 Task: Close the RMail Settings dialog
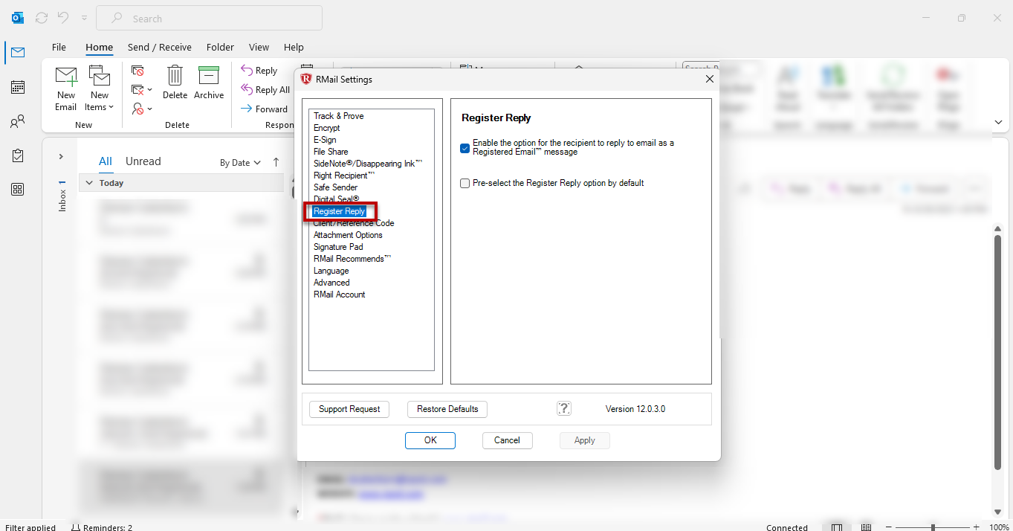[709, 79]
